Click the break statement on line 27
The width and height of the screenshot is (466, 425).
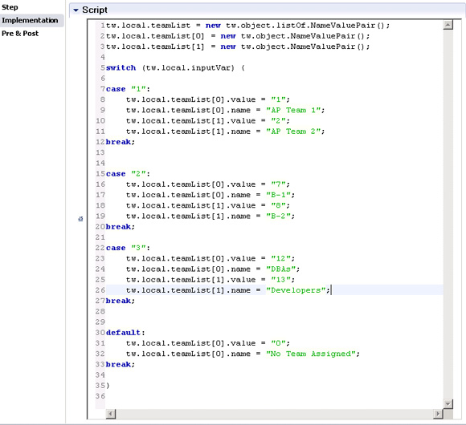tap(121, 301)
